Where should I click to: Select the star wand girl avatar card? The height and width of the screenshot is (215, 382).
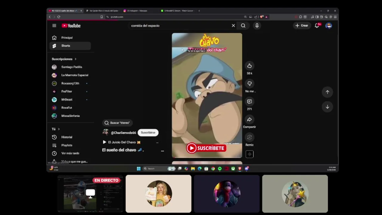pyautogui.click(x=295, y=194)
